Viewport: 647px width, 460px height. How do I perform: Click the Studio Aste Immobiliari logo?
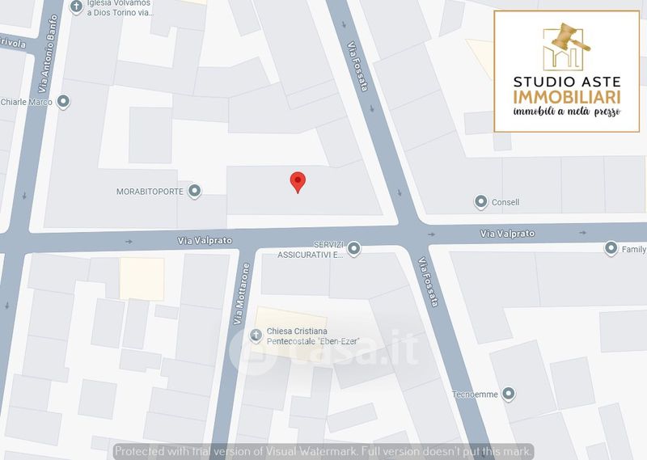[x=567, y=71]
